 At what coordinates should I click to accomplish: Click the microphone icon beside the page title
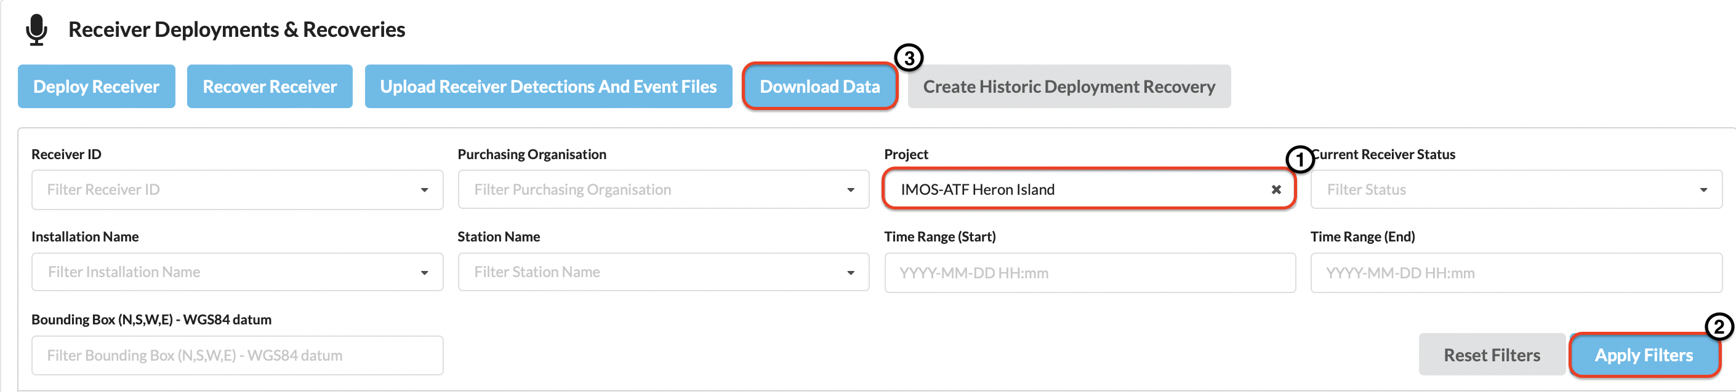36,30
